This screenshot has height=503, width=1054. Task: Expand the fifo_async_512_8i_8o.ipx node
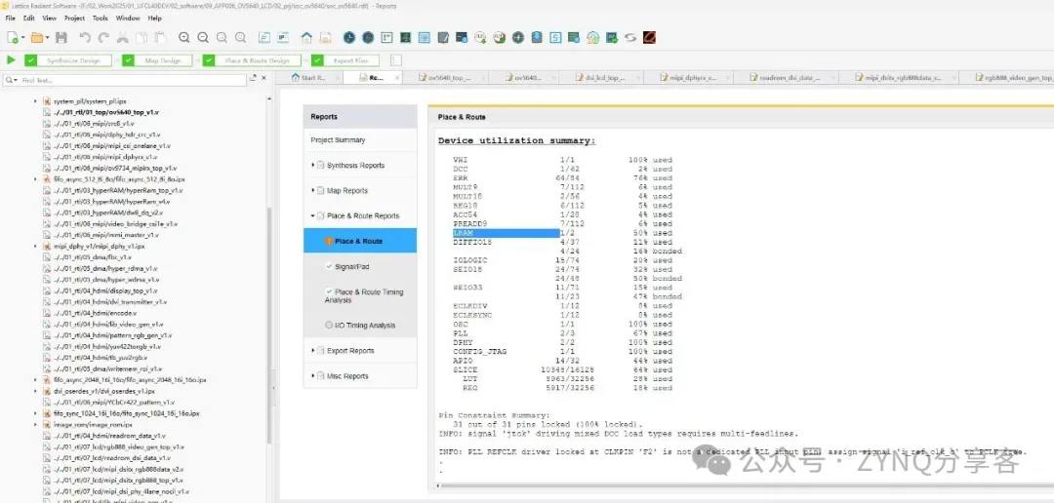(36, 179)
